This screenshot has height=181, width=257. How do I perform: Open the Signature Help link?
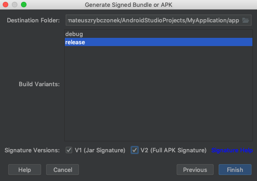[x=232, y=150]
